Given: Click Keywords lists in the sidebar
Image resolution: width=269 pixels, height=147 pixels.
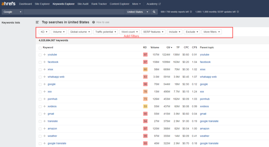Looking at the screenshot, I should point(11,22).
